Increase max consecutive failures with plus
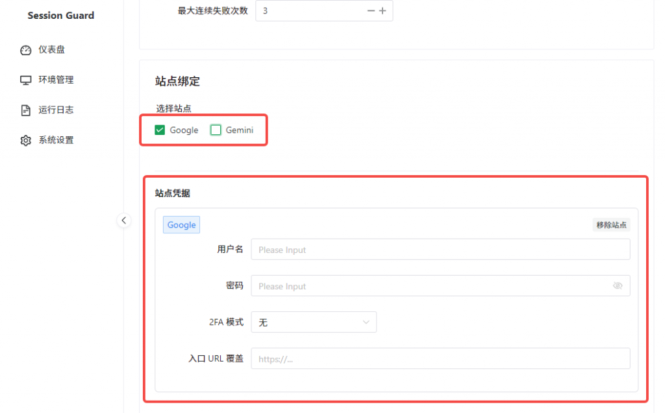Screen dimensions: 665x413 click(x=383, y=11)
